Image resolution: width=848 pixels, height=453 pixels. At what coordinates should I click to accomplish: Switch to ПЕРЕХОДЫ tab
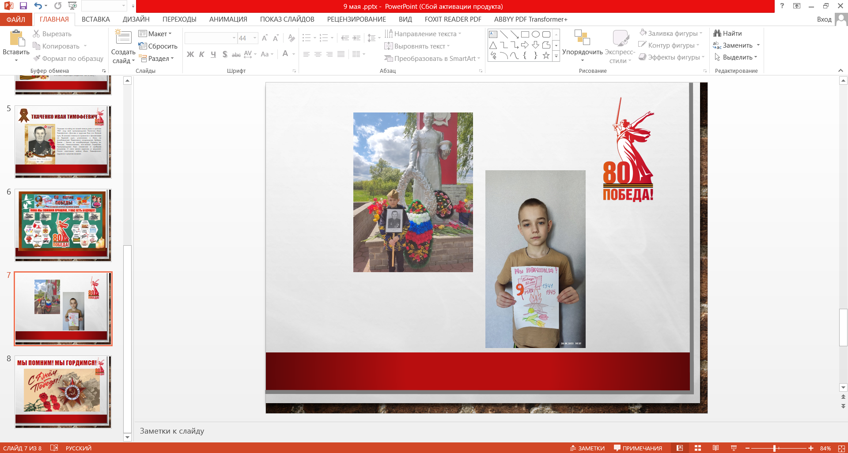pyautogui.click(x=179, y=19)
